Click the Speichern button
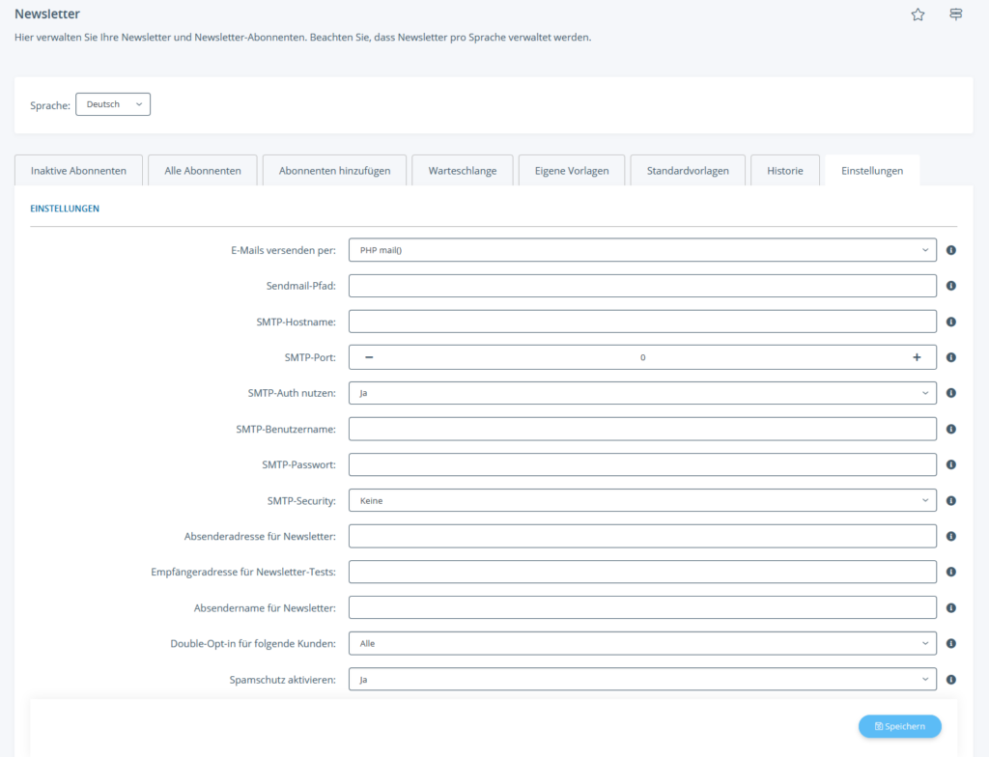Screen dimensions: 989x757 899,726
